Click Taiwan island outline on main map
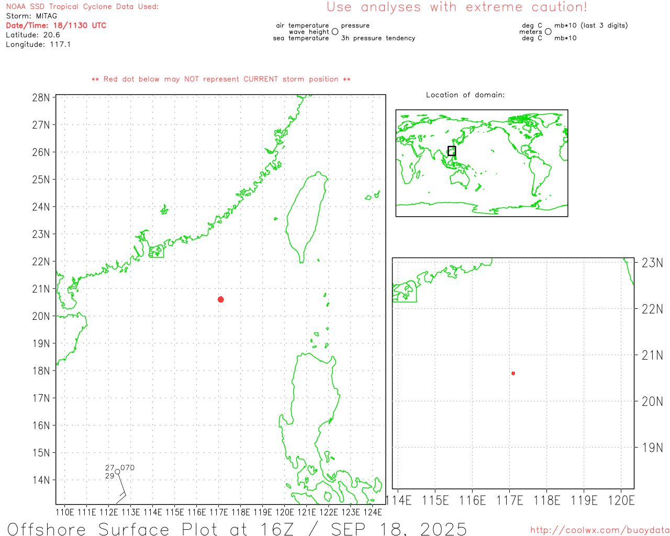Image resolution: width=670 pixels, height=536 pixels. click(307, 217)
